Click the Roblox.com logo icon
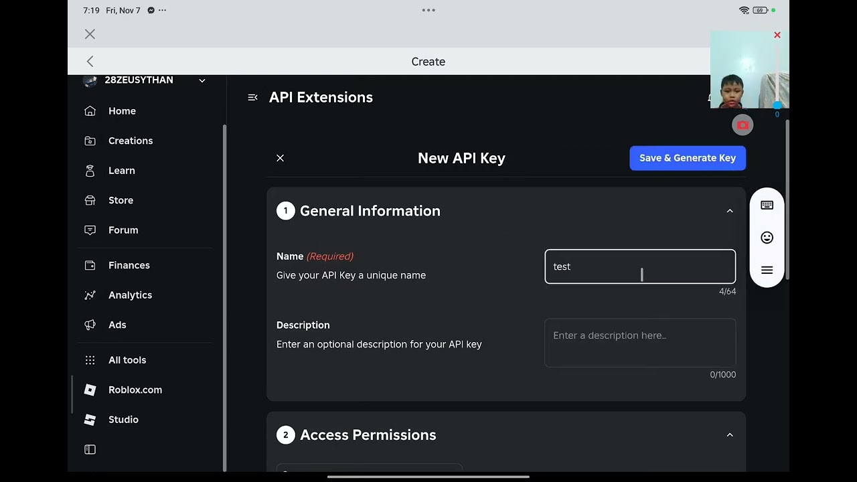The height and width of the screenshot is (482, 857). [90, 390]
